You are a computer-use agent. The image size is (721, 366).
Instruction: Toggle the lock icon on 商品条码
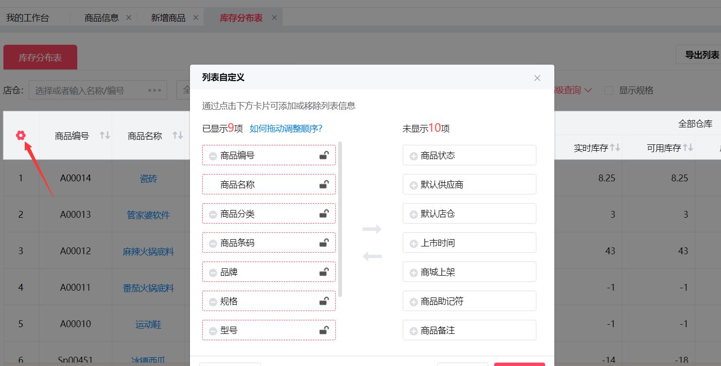coord(324,243)
